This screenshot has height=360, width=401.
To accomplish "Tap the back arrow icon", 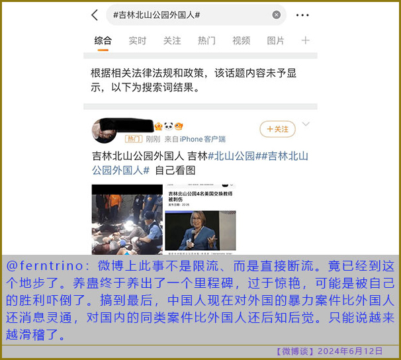I will [x=95, y=15].
